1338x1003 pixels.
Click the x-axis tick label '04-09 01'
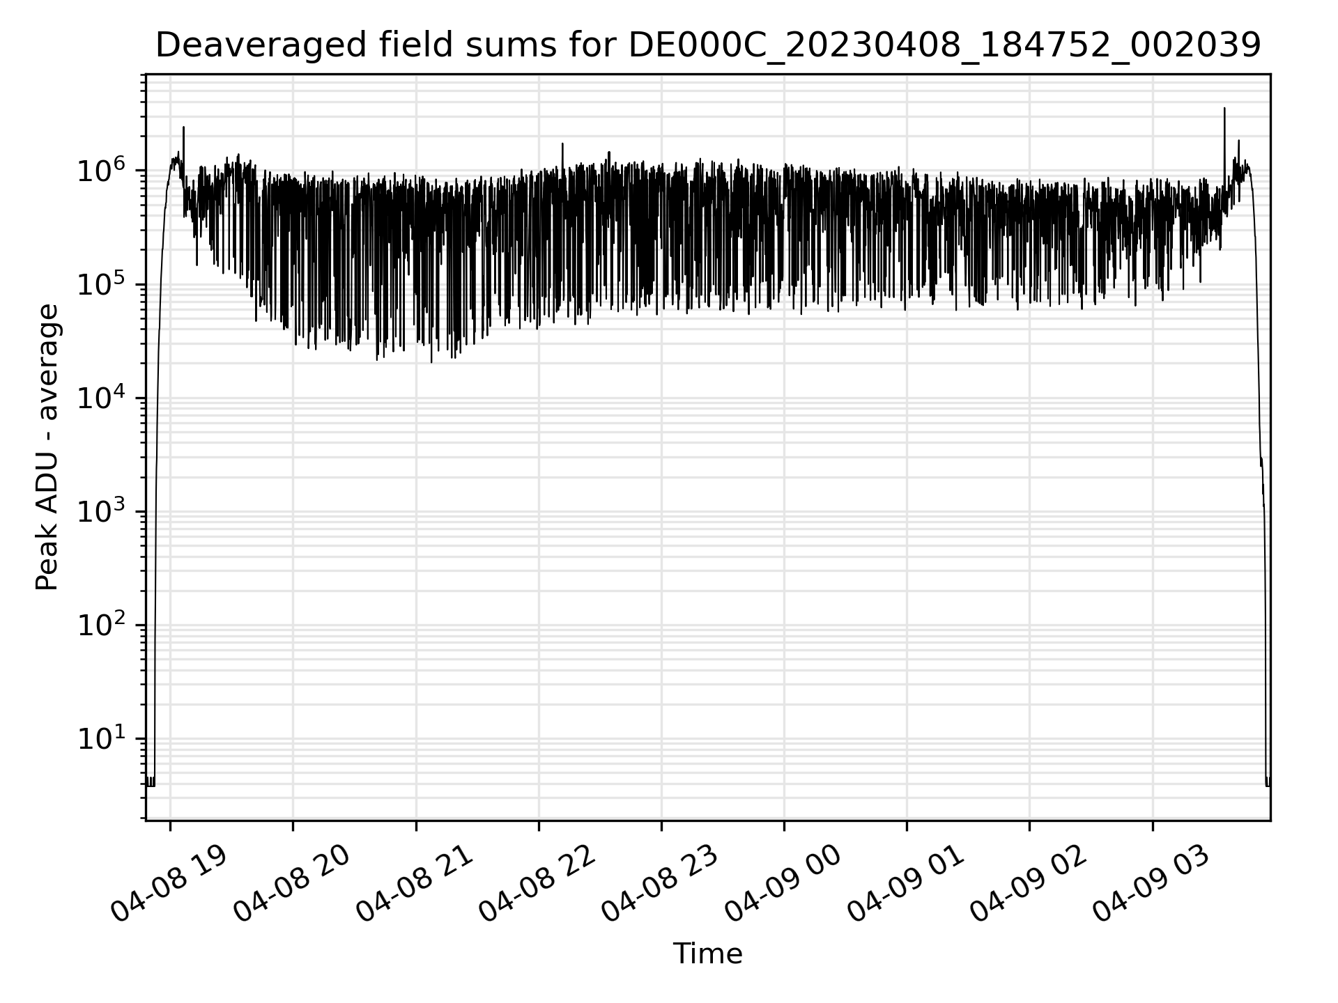click(906, 885)
